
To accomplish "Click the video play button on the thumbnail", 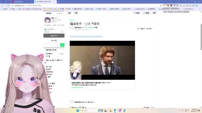I will [x=102, y=60].
